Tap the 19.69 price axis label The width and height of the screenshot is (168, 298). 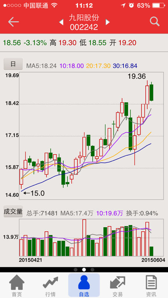(12, 76)
